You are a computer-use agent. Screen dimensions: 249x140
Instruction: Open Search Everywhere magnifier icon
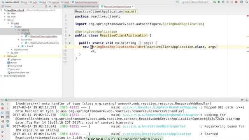coord(247,2)
